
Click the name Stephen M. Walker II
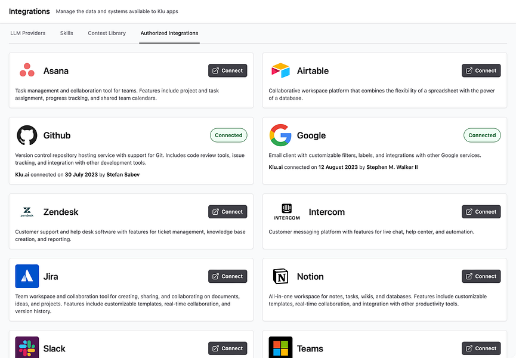[x=393, y=167]
